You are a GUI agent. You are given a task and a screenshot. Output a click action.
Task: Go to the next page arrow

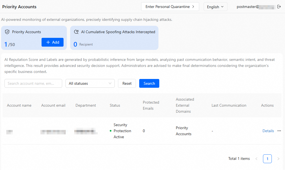[278, 159]
